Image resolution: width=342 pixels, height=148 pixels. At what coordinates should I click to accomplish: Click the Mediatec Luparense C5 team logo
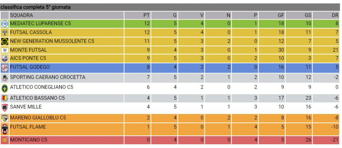click(4, 24)
